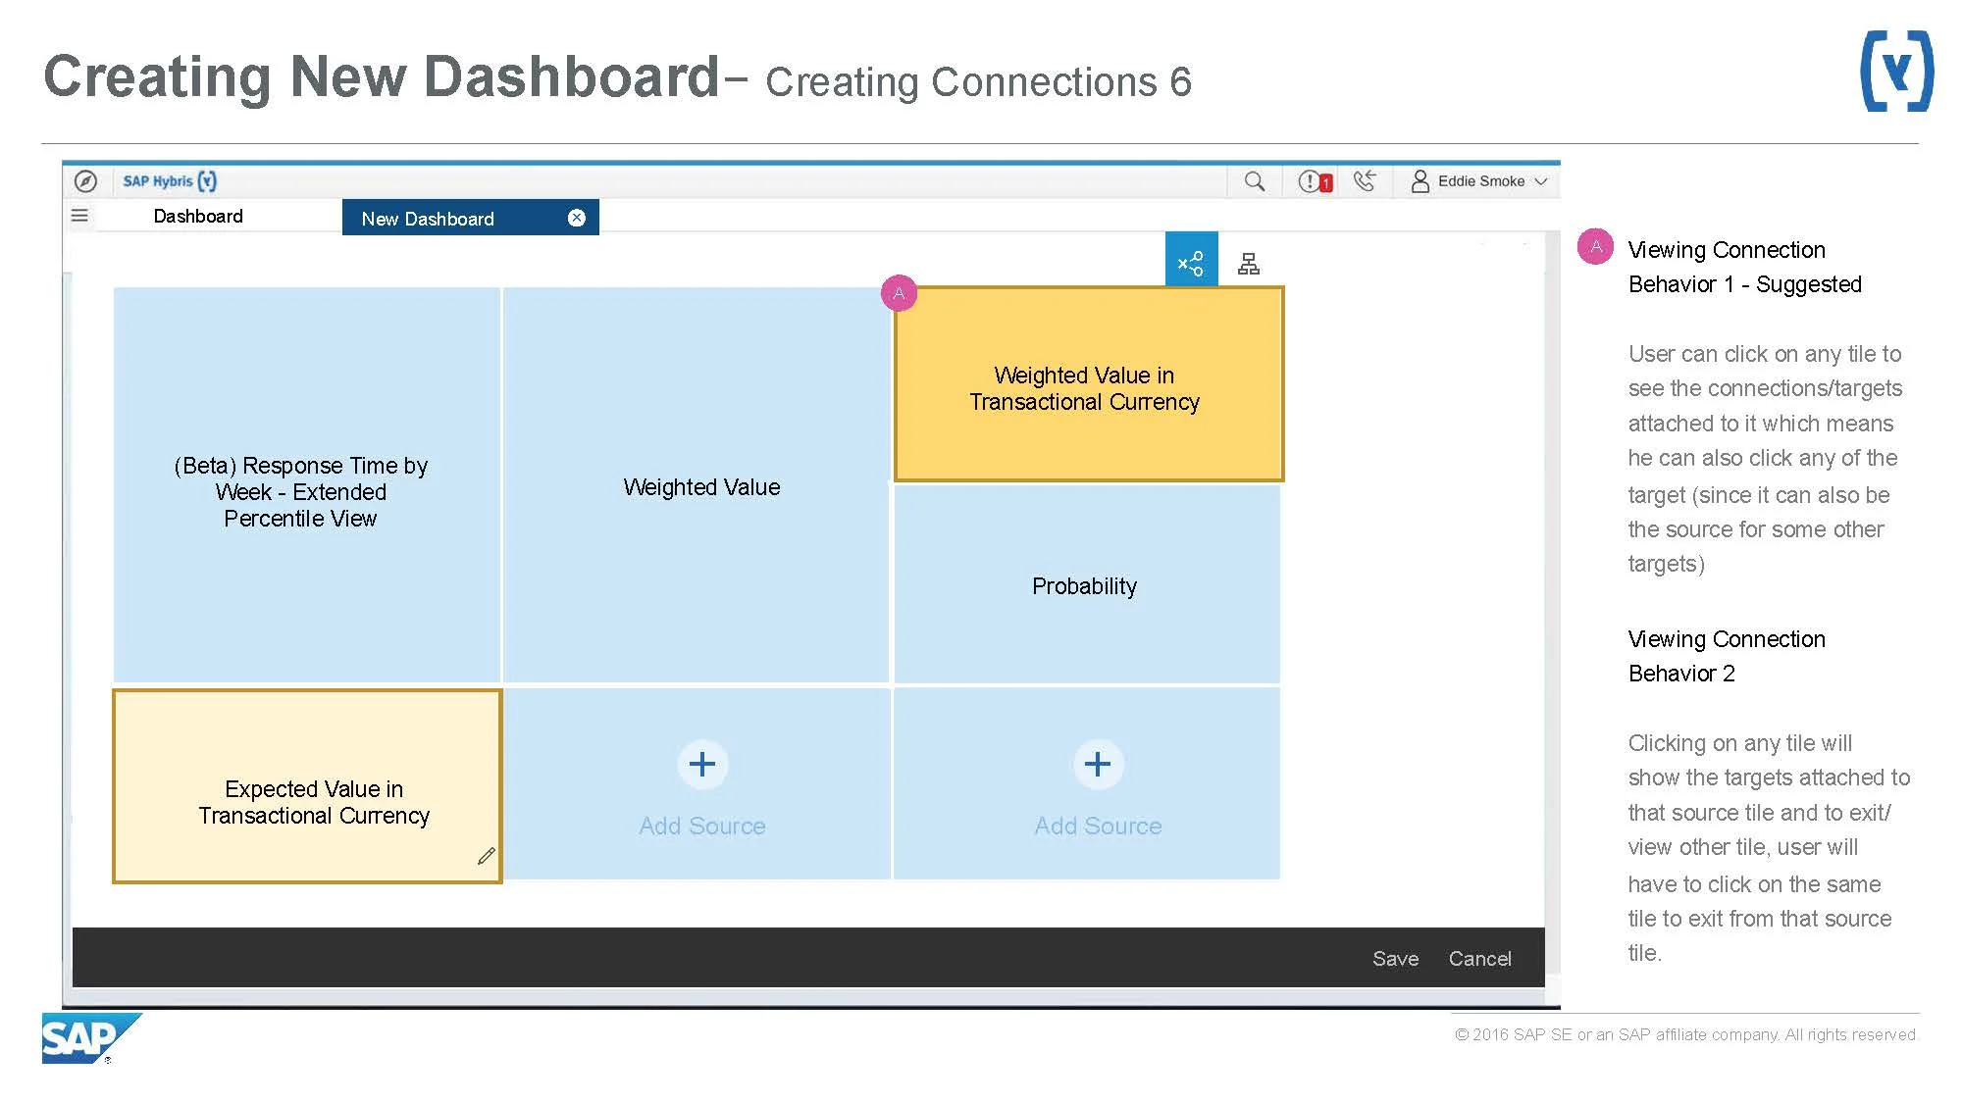1962x1103 pixels.
Task: Click Weighted Value in Transactional Currency tile
Action: [x=1088, y=384]
